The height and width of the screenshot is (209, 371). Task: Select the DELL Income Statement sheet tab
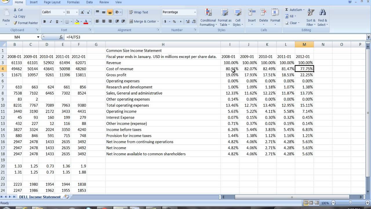click(40, 197)
